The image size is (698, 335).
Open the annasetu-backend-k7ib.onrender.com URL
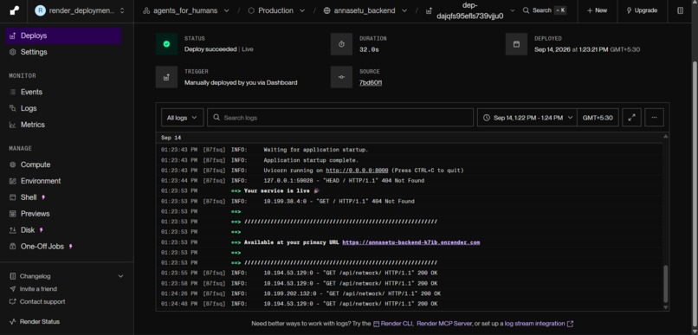click(x=411, y=242)
